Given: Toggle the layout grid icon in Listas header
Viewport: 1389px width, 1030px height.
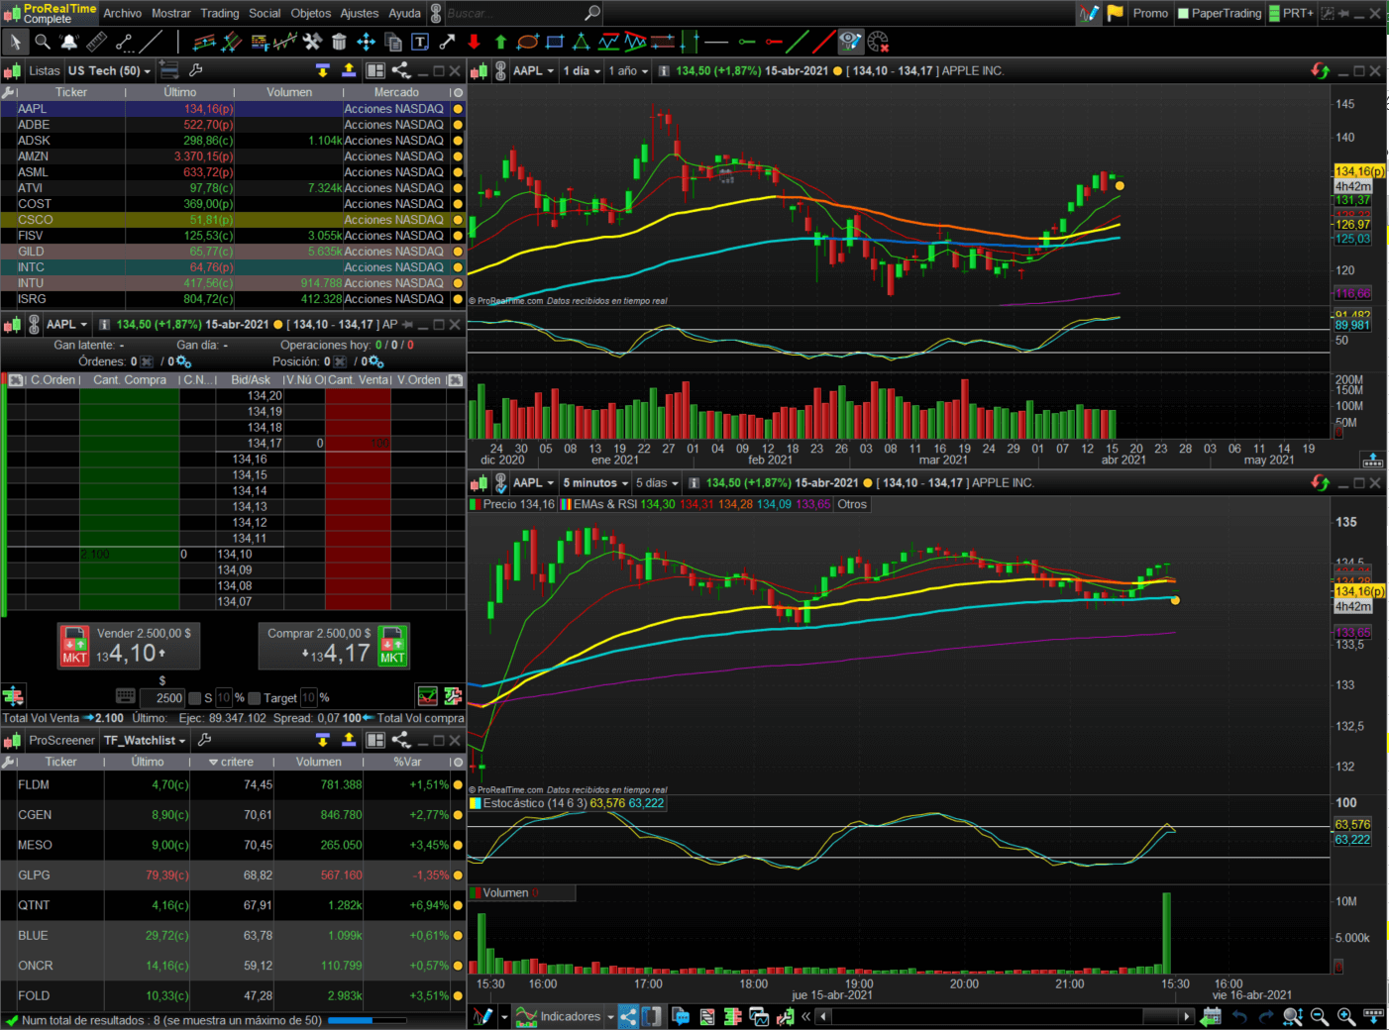Looking at the screenshot, I should click(375, 70).
